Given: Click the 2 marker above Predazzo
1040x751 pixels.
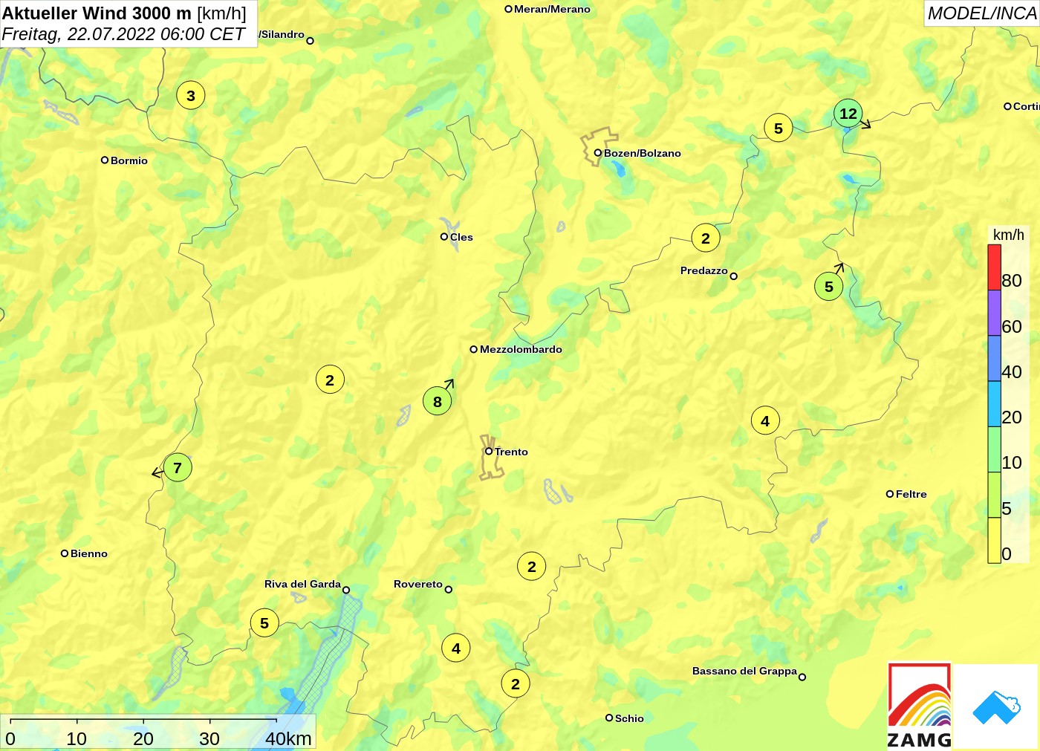Looking at the screenshot, I should pos(706,238).
